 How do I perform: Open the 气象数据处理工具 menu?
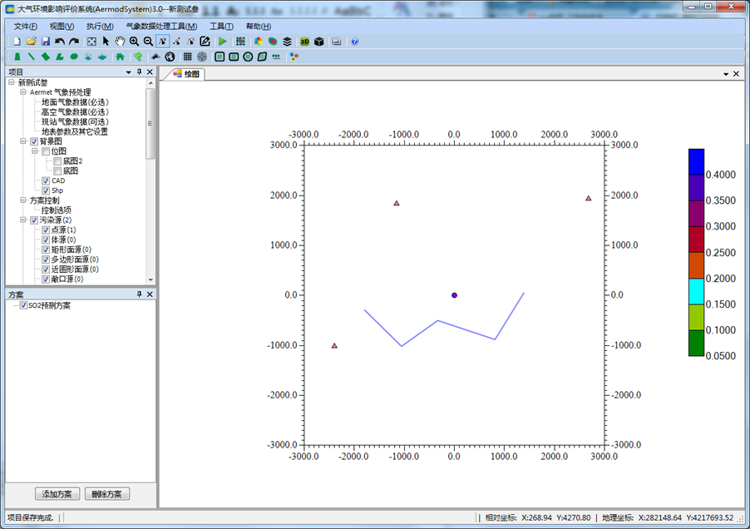pos(161,26)
